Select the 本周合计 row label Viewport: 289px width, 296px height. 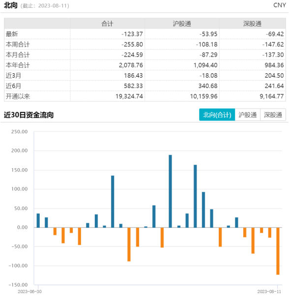[x=18, y=44]
